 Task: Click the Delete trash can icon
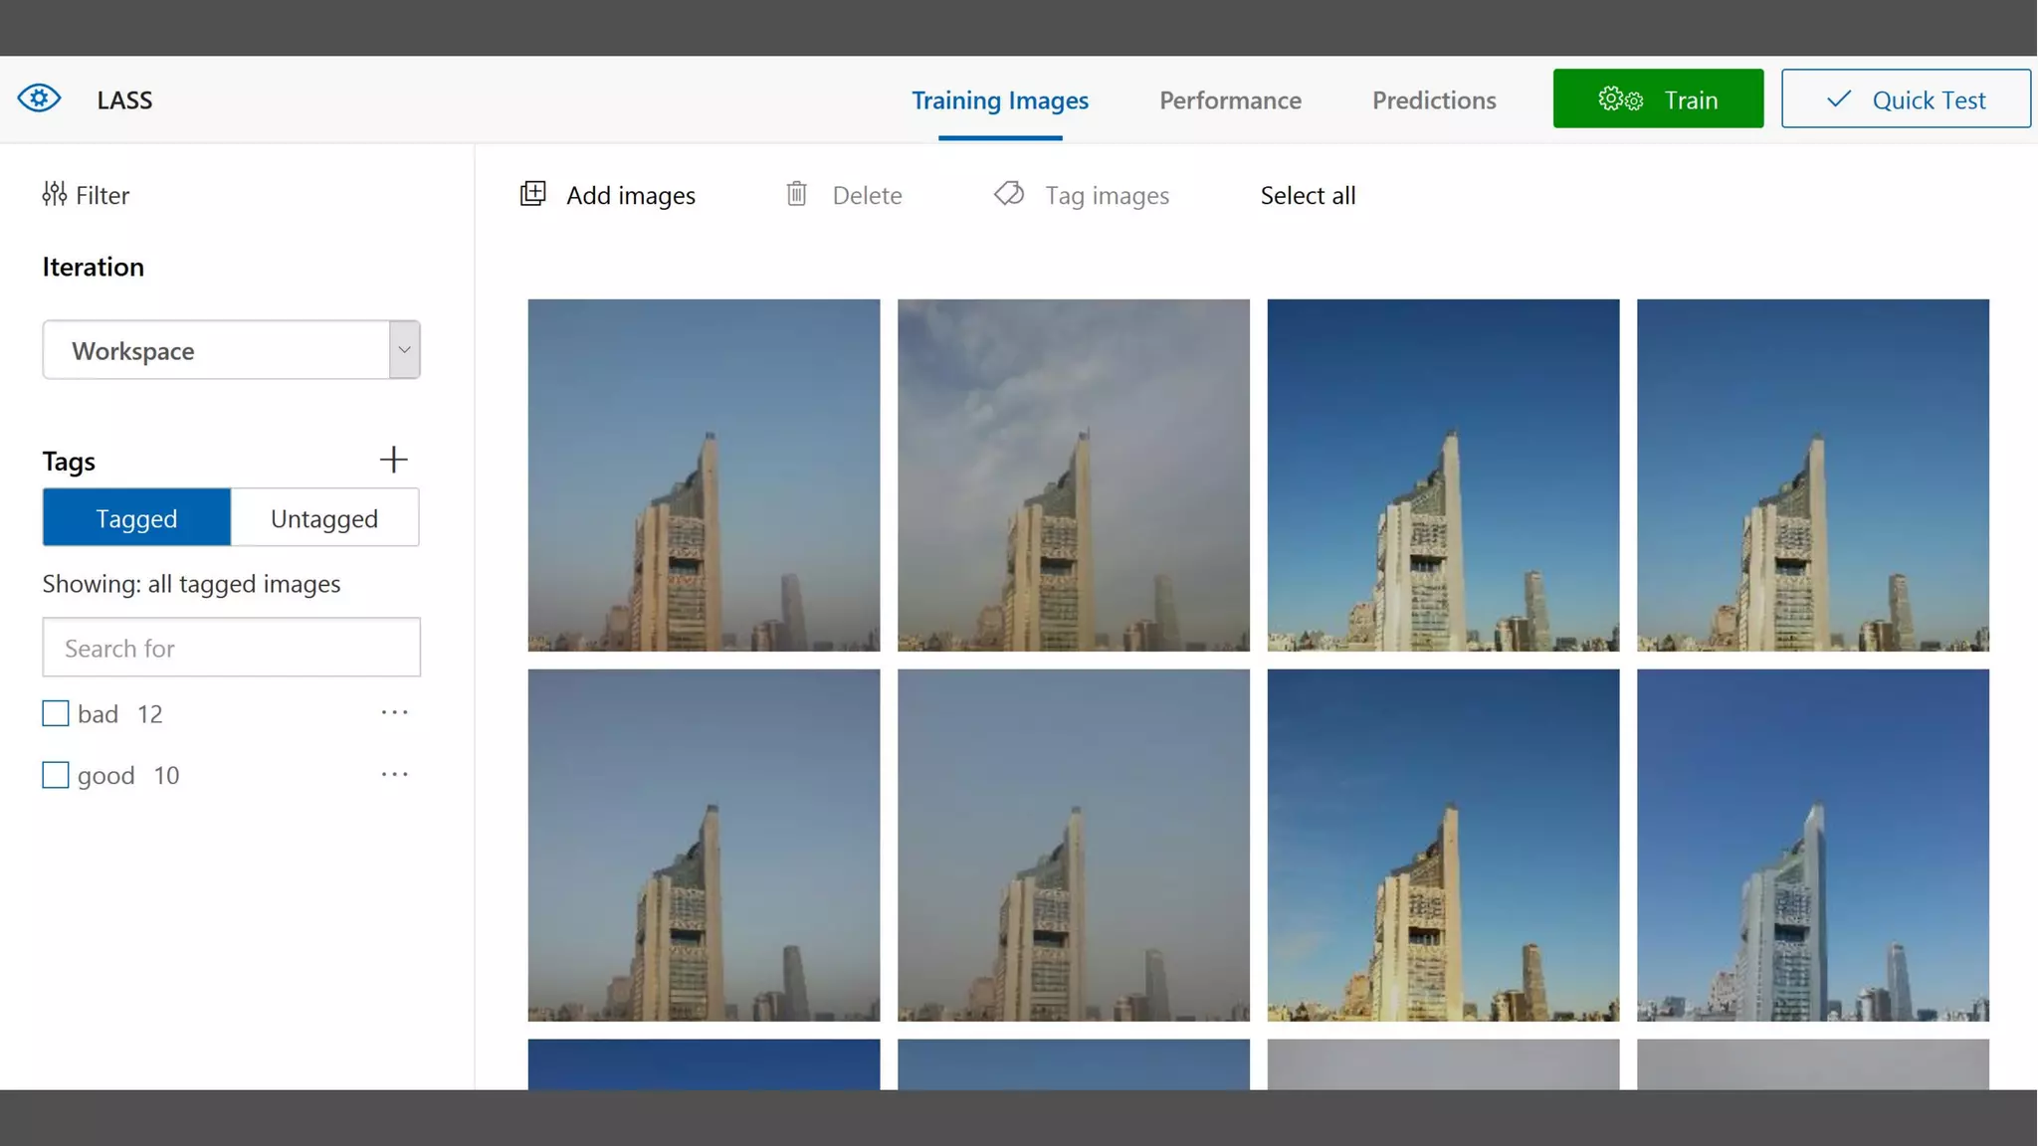[796, 194]
